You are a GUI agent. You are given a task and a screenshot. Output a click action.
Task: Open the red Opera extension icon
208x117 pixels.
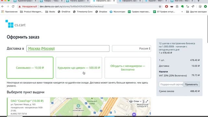point(166,6)
